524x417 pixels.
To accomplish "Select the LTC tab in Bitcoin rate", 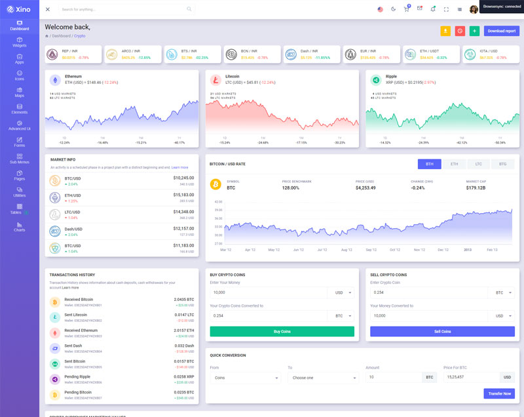I will 478,164.
